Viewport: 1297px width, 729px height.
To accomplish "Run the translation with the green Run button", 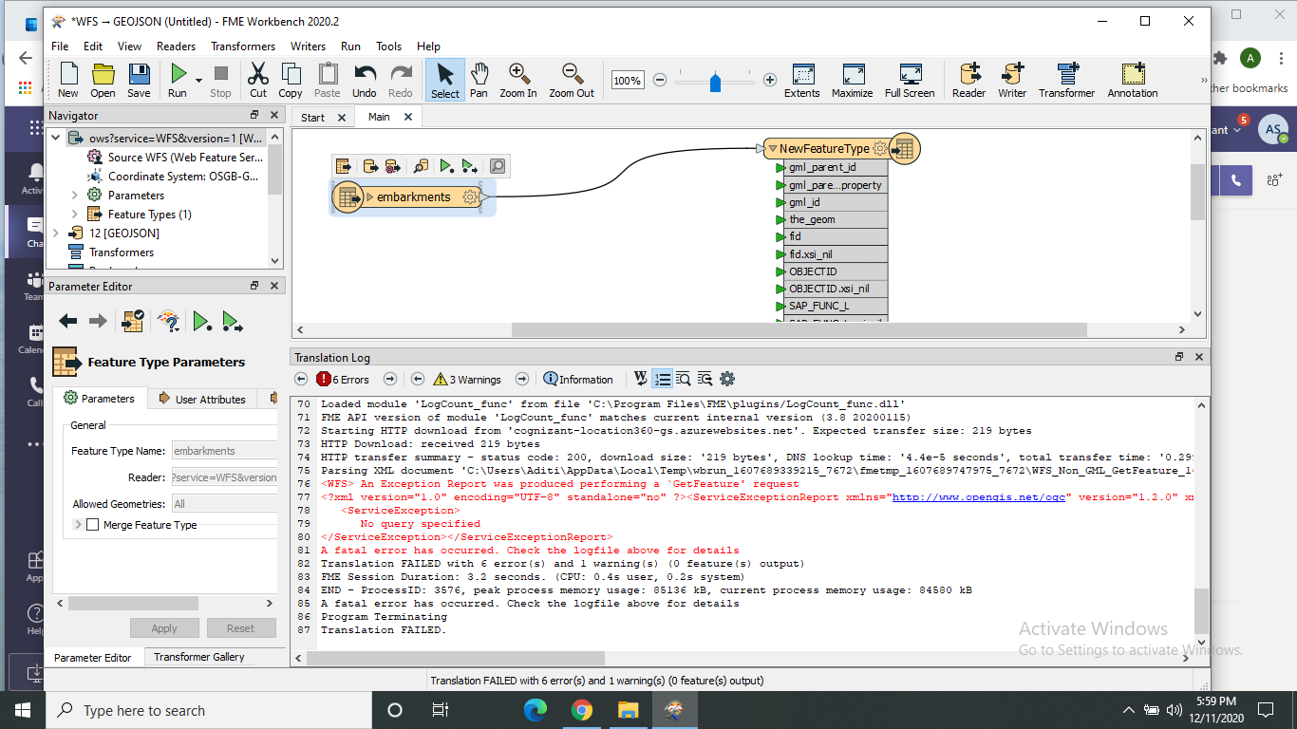I will click(178, 80).
